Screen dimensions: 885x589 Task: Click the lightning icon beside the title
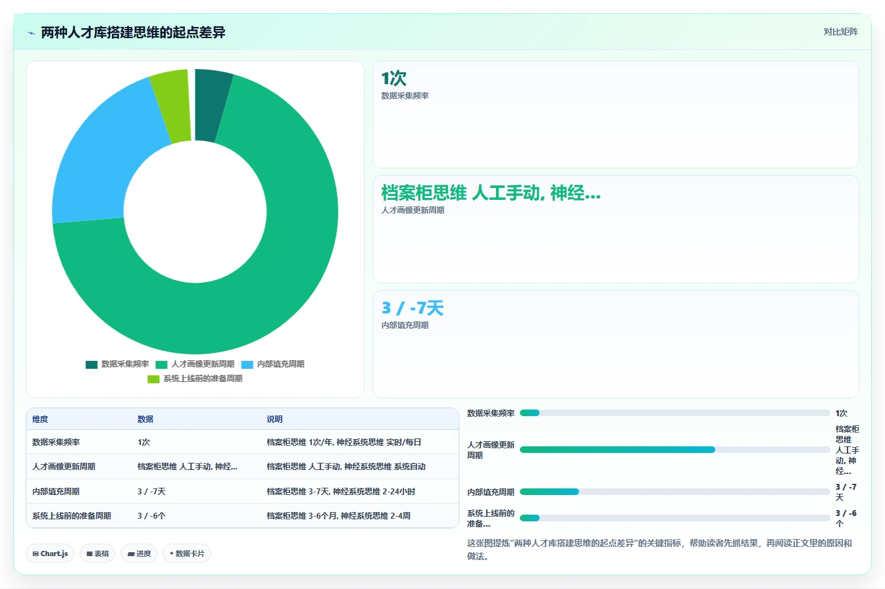[32, 33]
